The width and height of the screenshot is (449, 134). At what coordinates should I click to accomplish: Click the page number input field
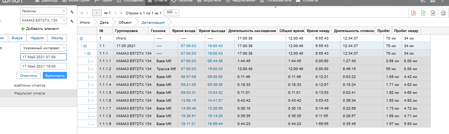tap(97, 13)
